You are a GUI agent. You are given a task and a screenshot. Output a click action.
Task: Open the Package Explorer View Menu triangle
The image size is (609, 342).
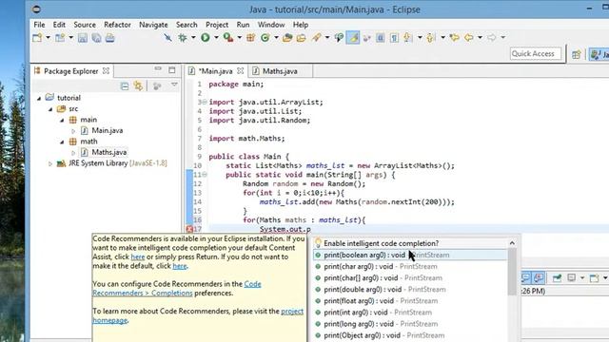point(174,85)
